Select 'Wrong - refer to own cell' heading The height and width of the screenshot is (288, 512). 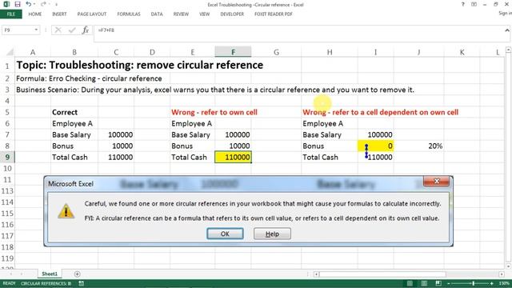pyautogui.click(x=214, y=112)
